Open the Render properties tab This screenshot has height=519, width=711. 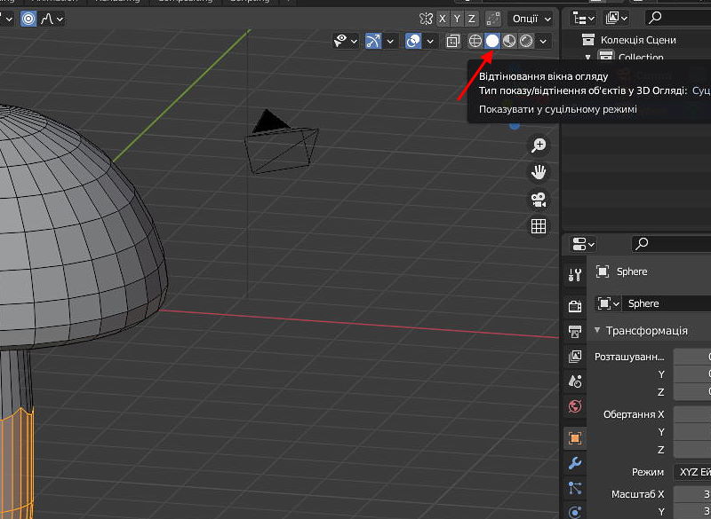tap(574, 306)
